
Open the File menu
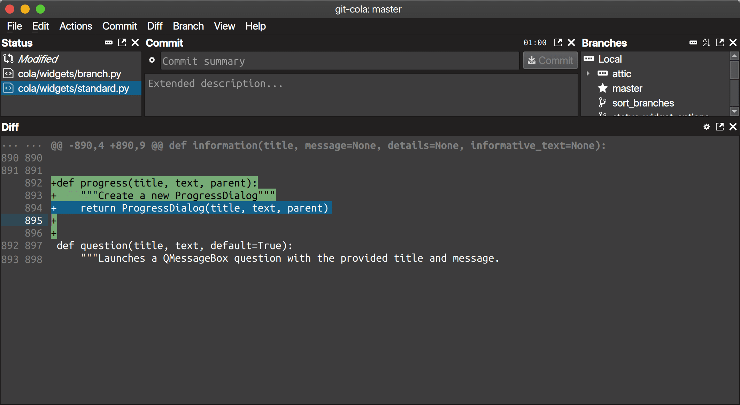[15, 26]
